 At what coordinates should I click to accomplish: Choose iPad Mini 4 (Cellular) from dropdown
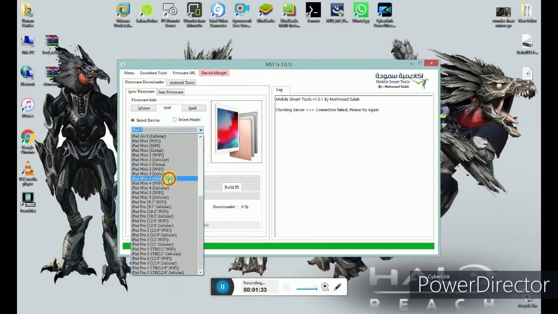tap(164, 188)
